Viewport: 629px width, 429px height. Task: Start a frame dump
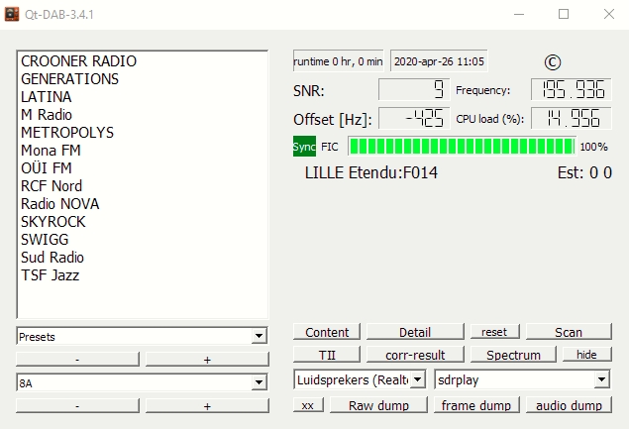476,405
